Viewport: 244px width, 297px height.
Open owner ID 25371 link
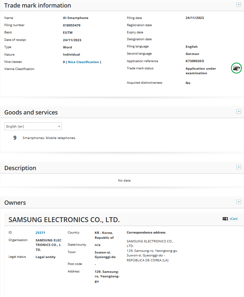tap(40, 233)
